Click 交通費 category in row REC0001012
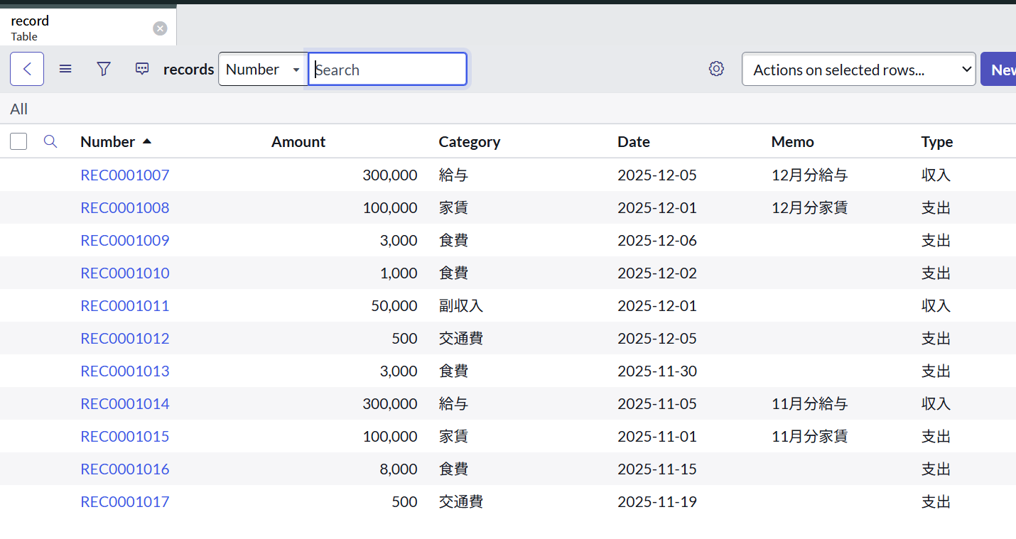Viewport: 1016px width, 539px height. pyautogui.click(x=461, y=338)
